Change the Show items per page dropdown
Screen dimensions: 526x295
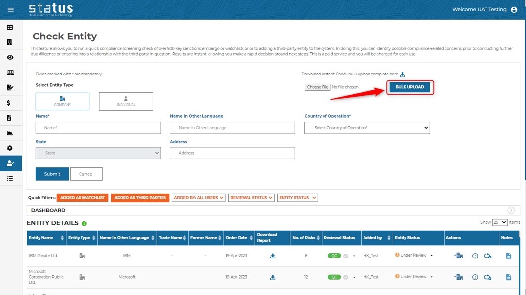coord(500,222)
